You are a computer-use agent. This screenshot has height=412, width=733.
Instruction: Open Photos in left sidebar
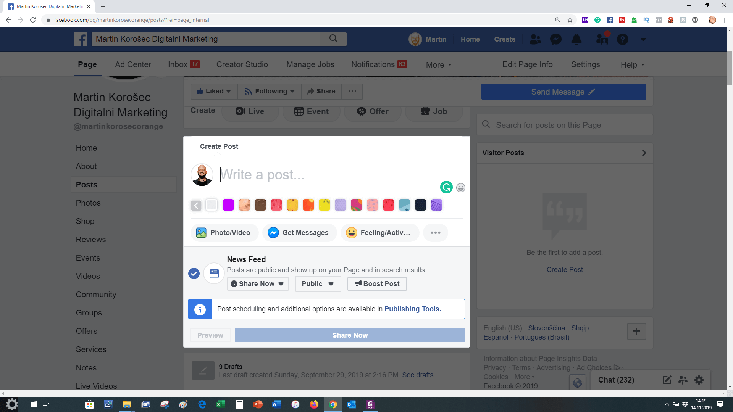pyautogui.click(x=88, y=203)
